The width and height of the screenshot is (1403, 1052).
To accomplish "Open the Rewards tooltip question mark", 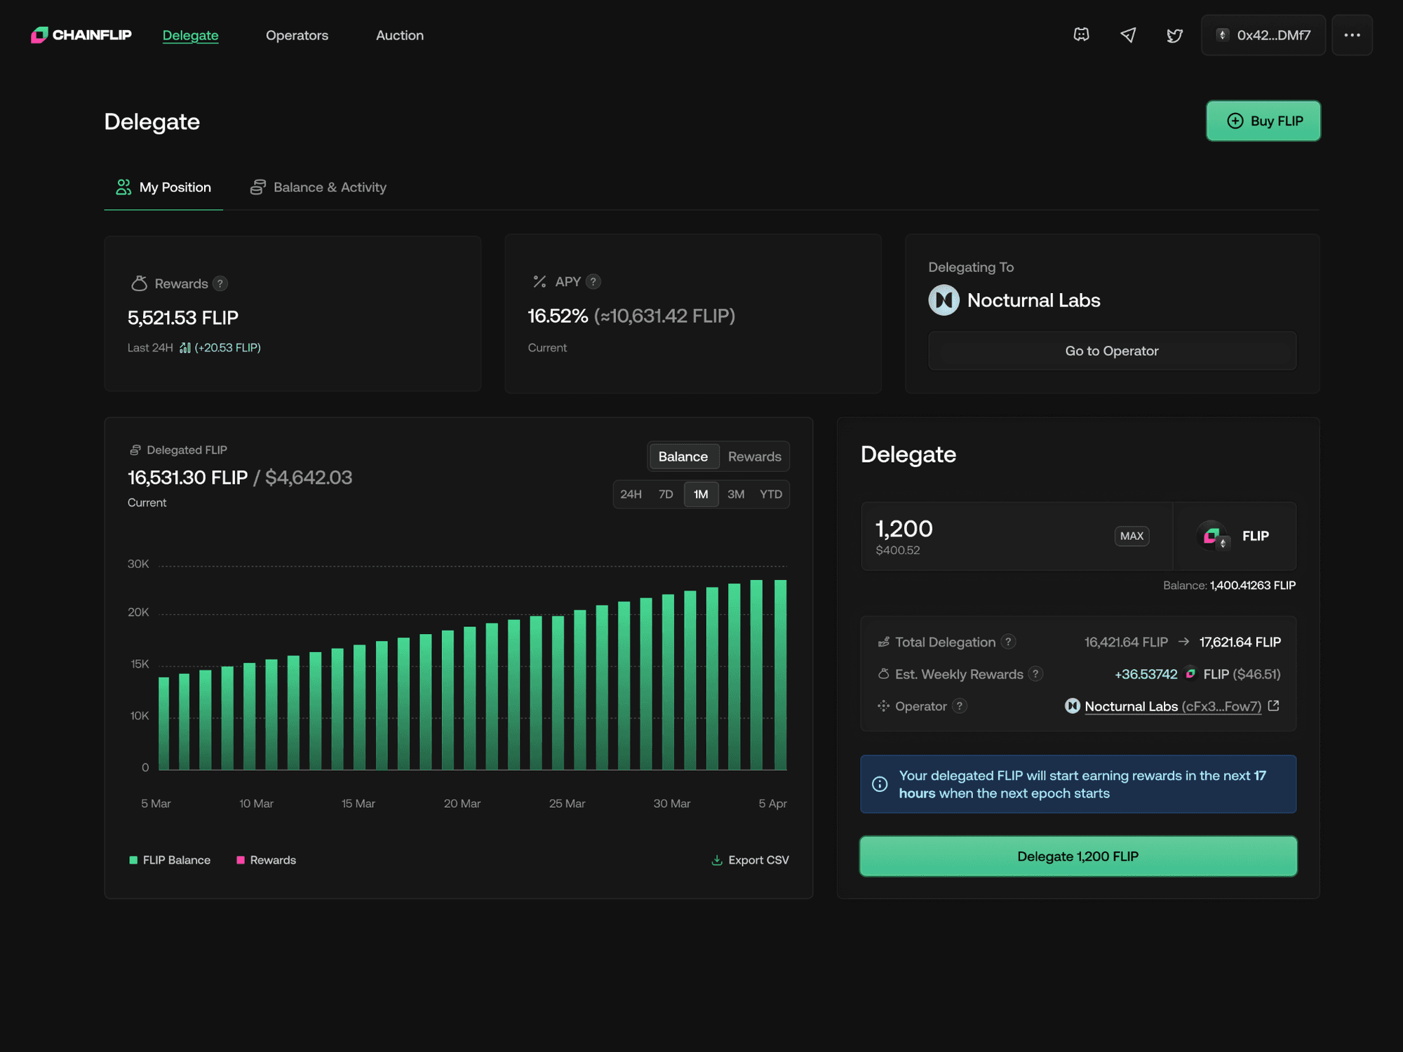I will 220,283.
